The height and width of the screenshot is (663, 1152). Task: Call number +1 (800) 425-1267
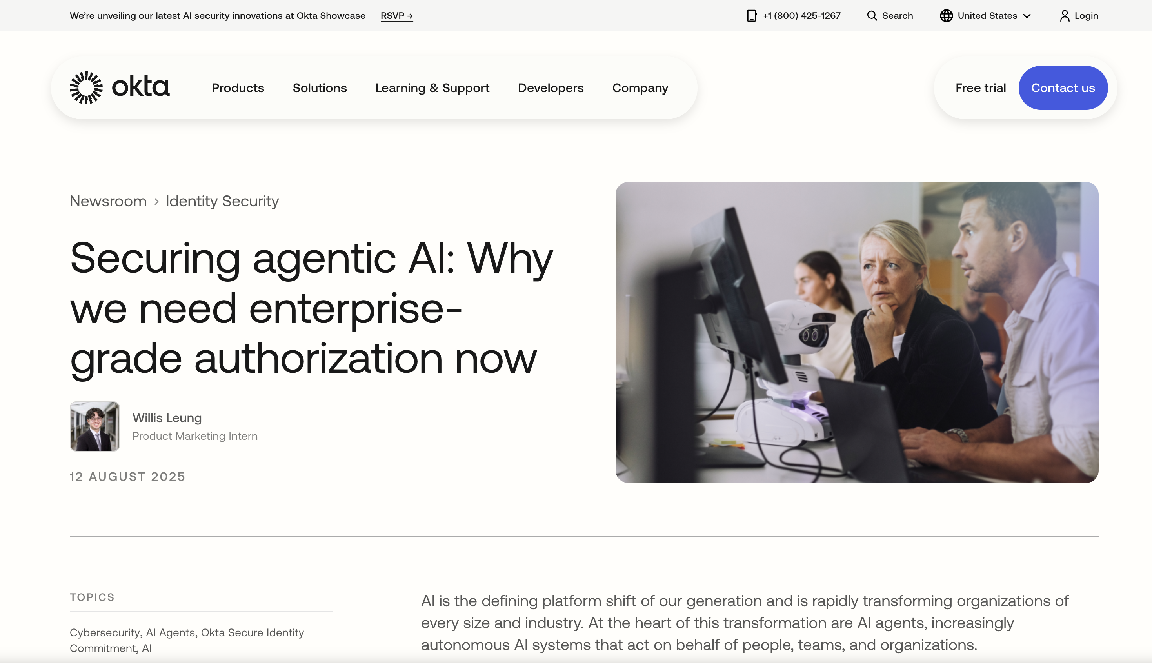[x=802, y=16]
